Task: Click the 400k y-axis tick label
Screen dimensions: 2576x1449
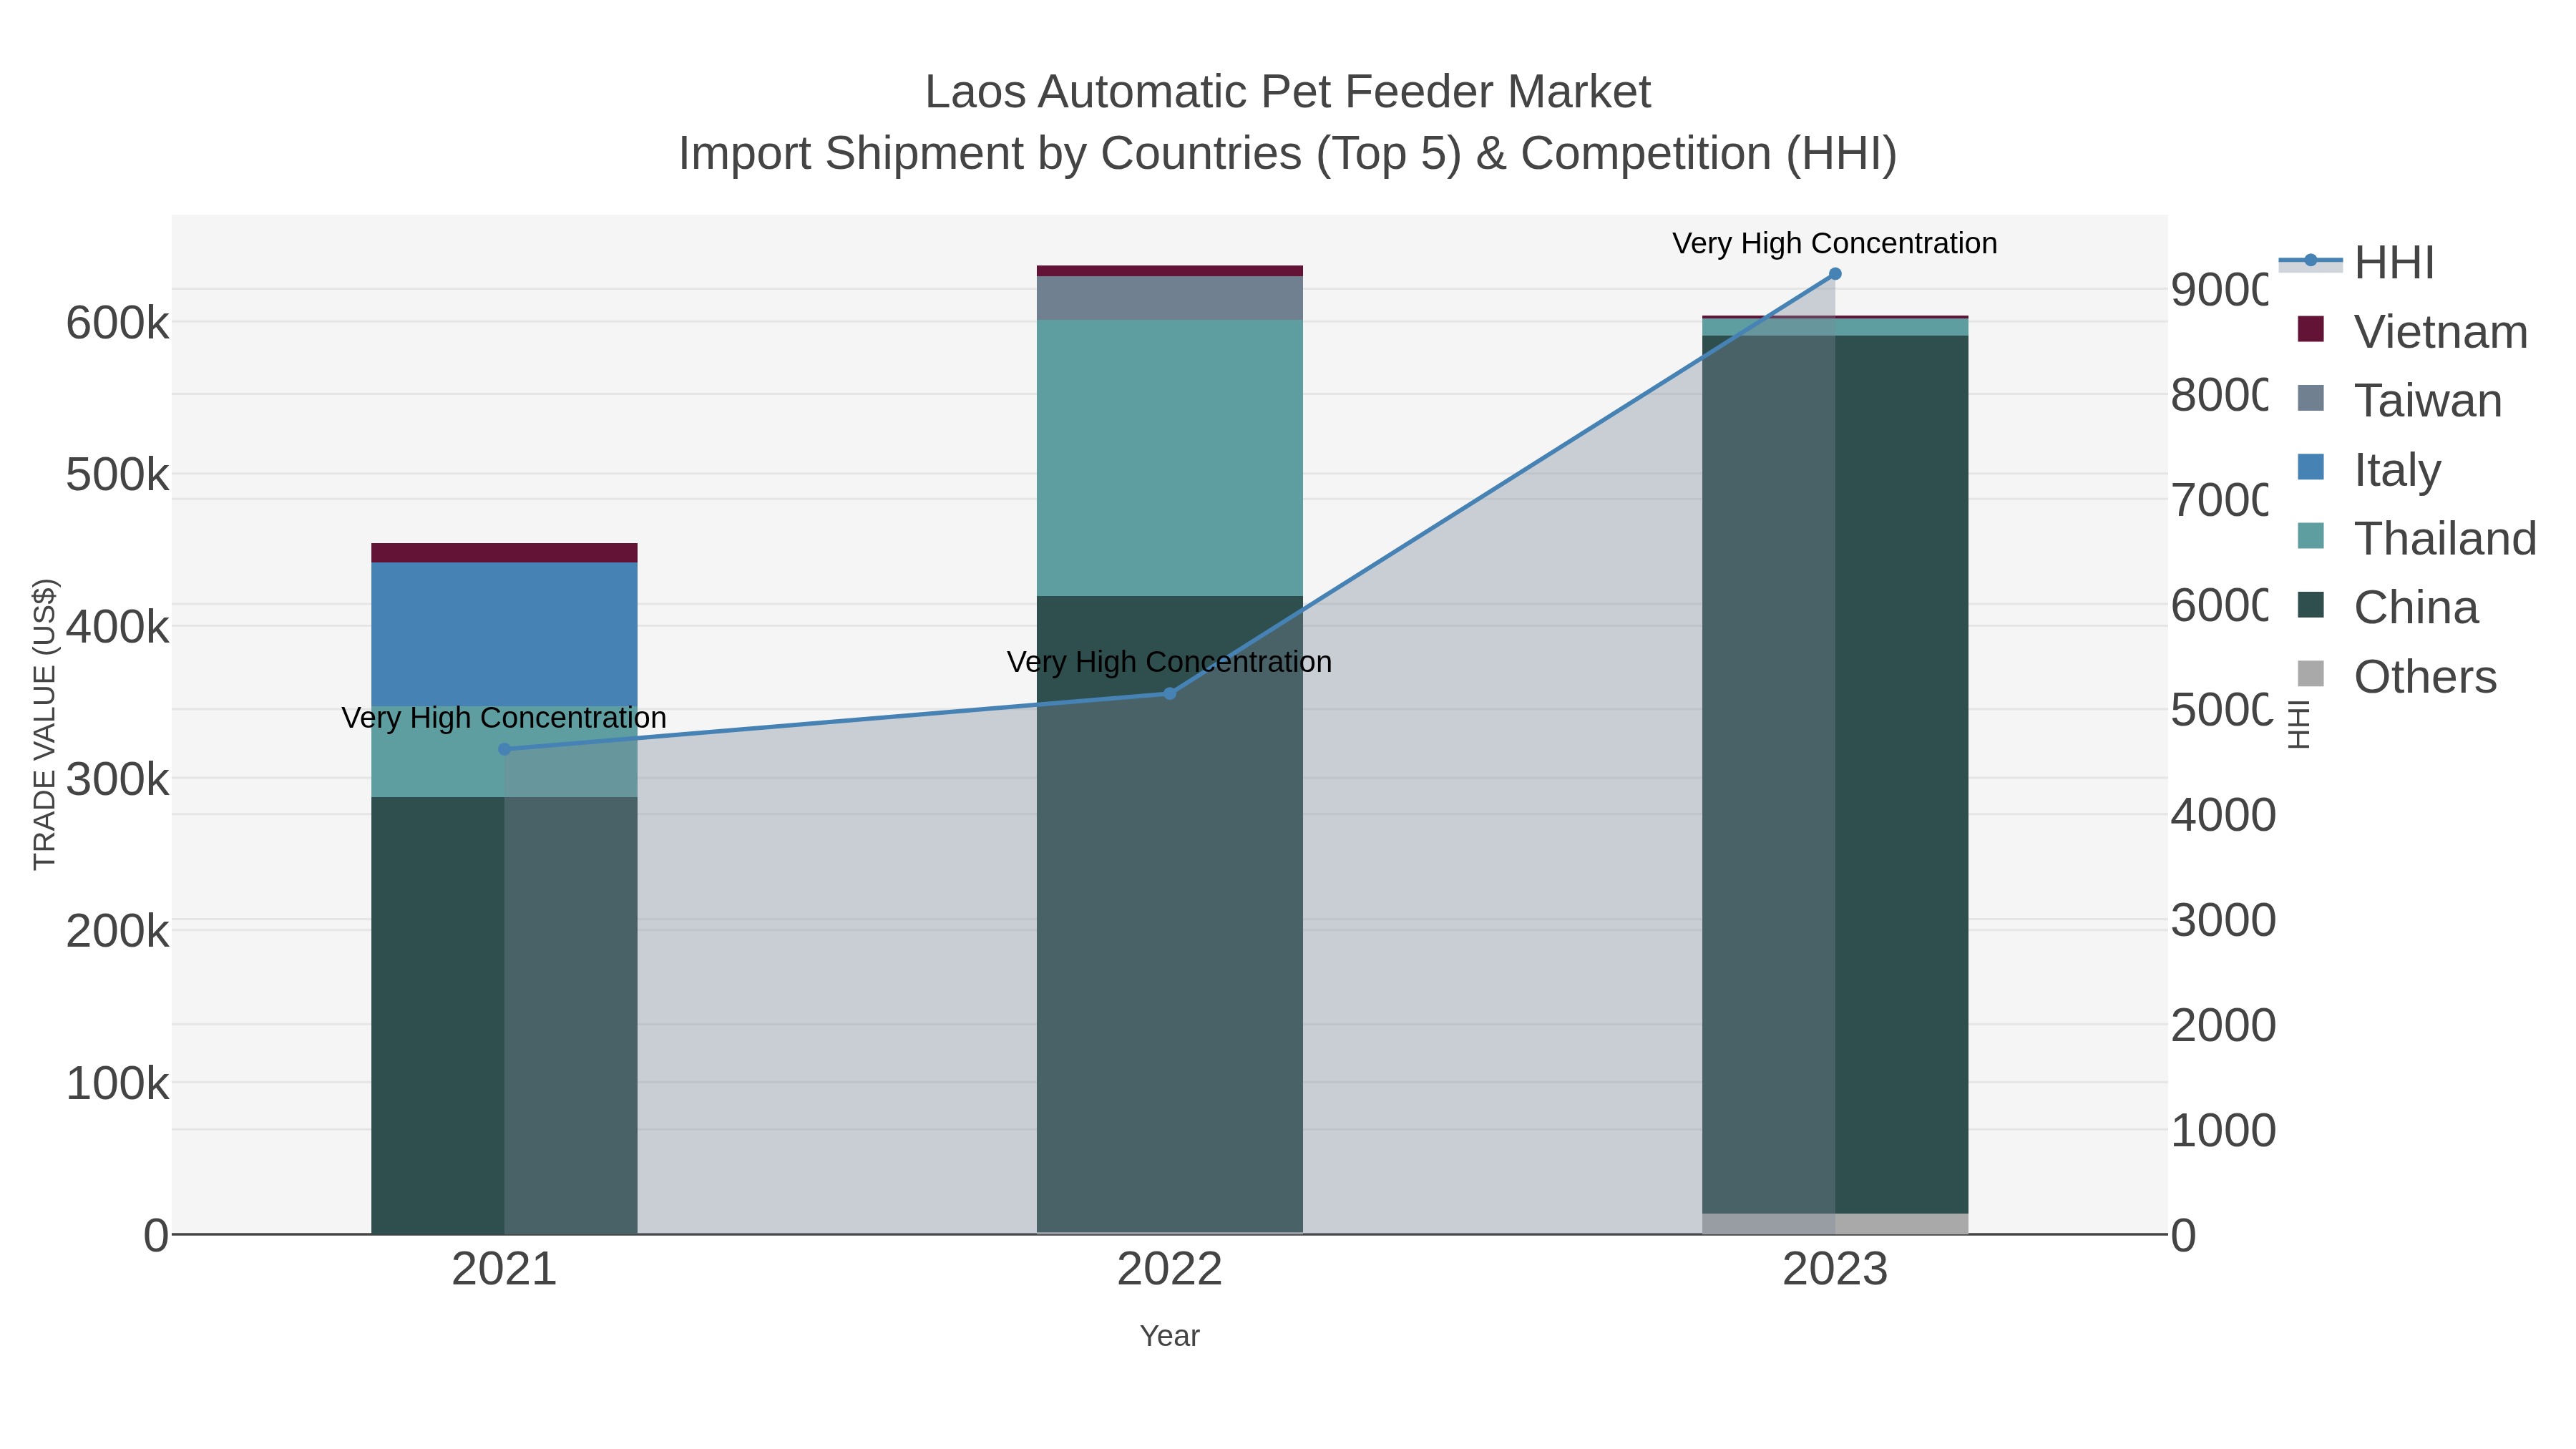Action: (117, 627)
